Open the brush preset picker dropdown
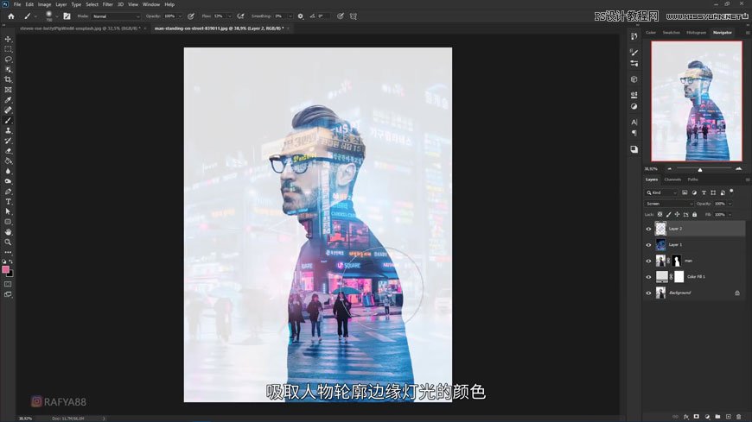752x422 pixels. pos(56,16)
